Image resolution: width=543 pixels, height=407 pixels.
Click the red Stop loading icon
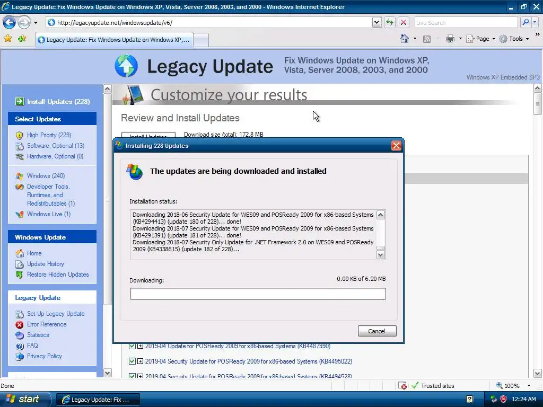coord(404,23)
